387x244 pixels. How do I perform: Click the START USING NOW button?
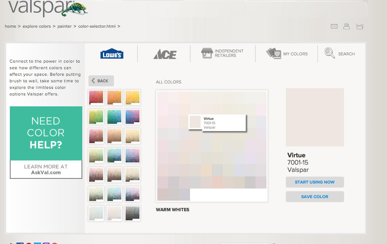coord(315,182)
